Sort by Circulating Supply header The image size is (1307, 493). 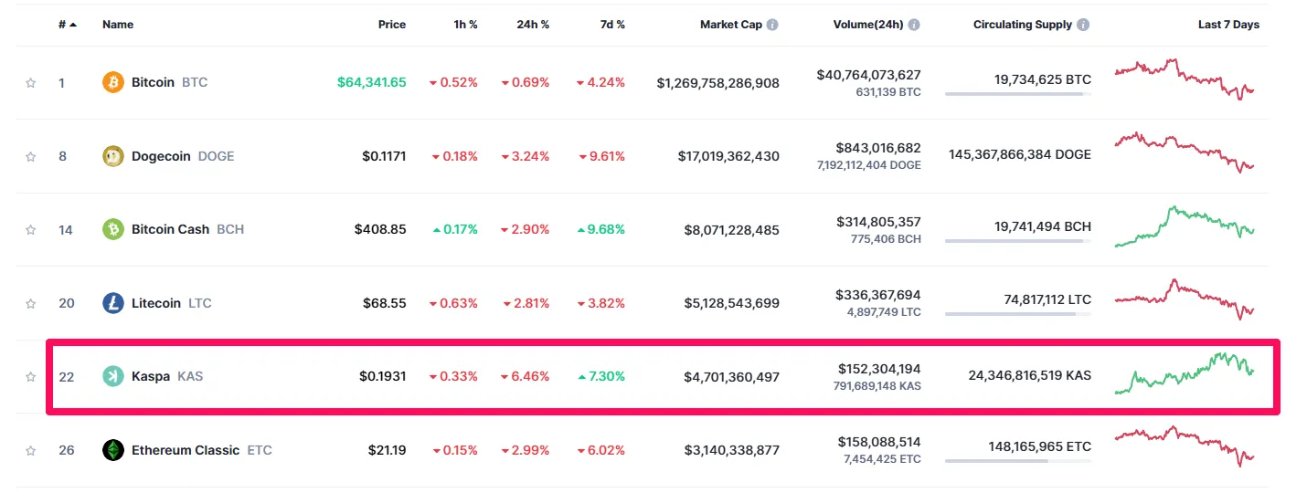tap(1023, 25)
